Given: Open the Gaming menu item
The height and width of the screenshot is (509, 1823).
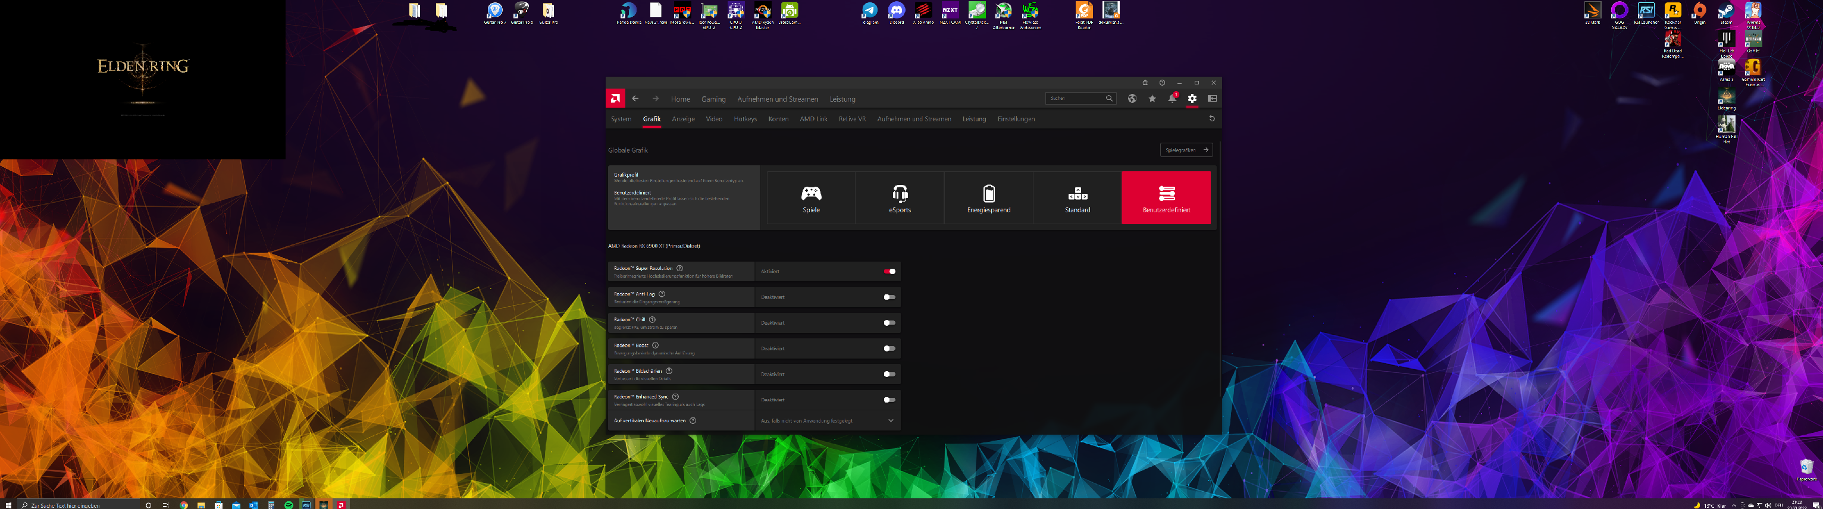Looking at the screenshot, I should click(713, 99).
